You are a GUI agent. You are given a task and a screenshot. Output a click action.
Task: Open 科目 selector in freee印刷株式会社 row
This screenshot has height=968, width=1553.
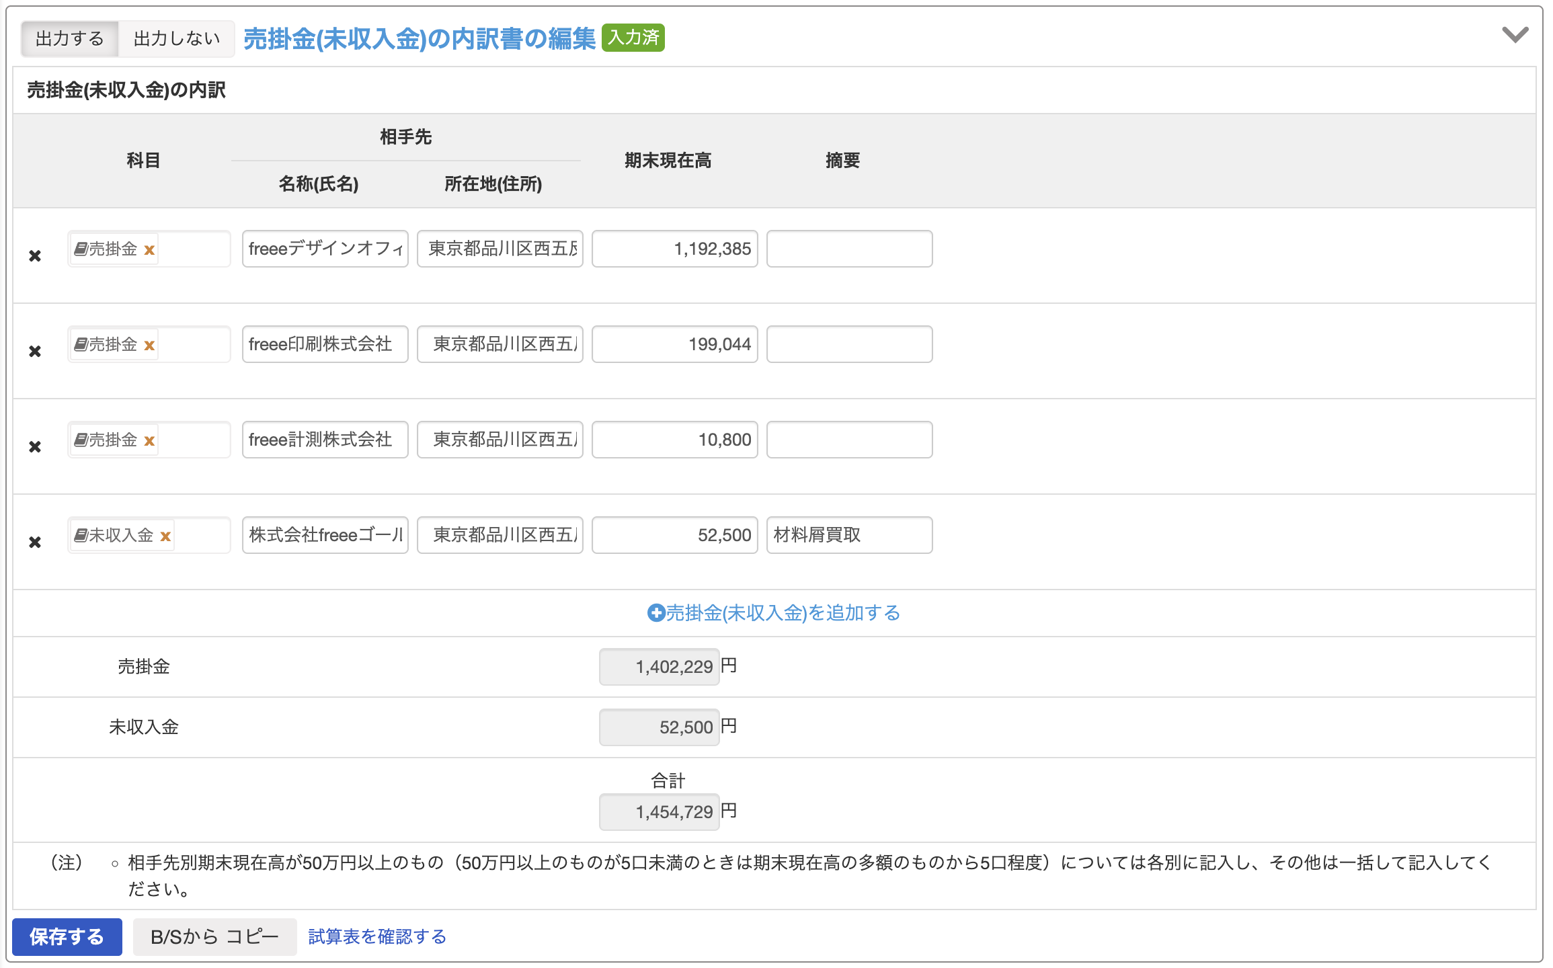(x=149, y=344)
